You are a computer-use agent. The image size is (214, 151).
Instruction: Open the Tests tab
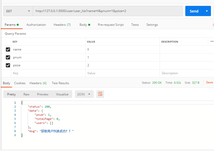pos(135,25)
